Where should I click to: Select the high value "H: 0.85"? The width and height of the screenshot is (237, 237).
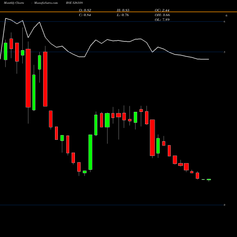click(x=123, y=10)
